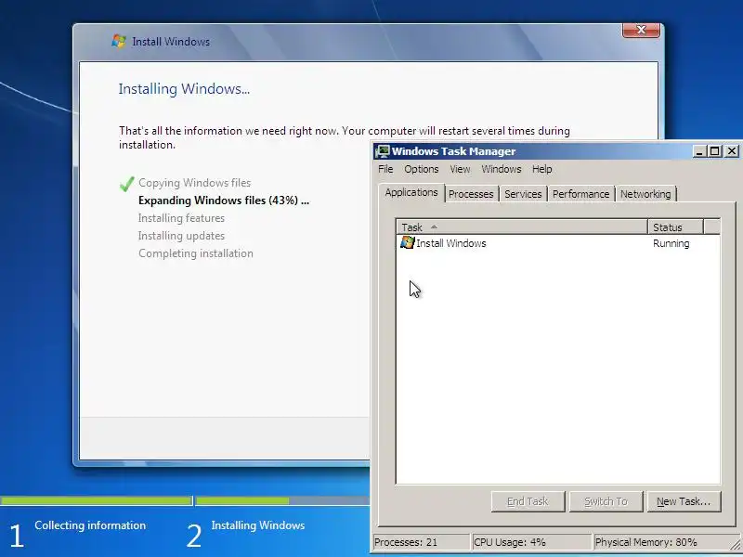Sort by the Task column header
Viewport: 743px width, 557px height.
[x=522, y=227]
